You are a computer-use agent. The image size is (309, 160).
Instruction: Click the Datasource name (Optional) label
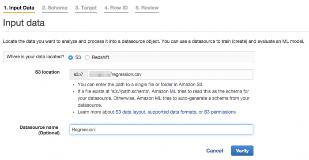pyautogui.click(x=39, y=130)
